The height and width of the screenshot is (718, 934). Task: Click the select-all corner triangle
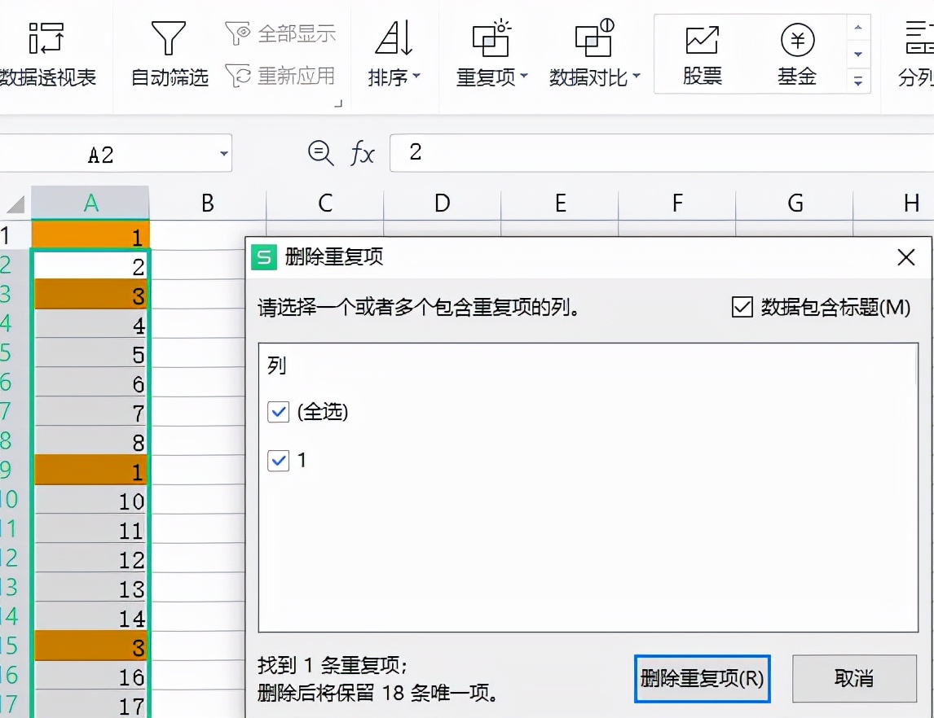tap(15, 204)
